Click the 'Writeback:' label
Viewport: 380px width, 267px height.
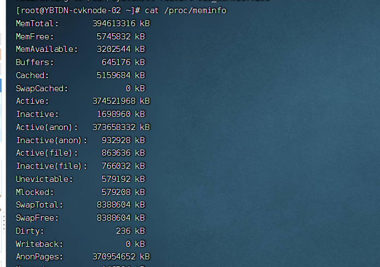point(39,244)
